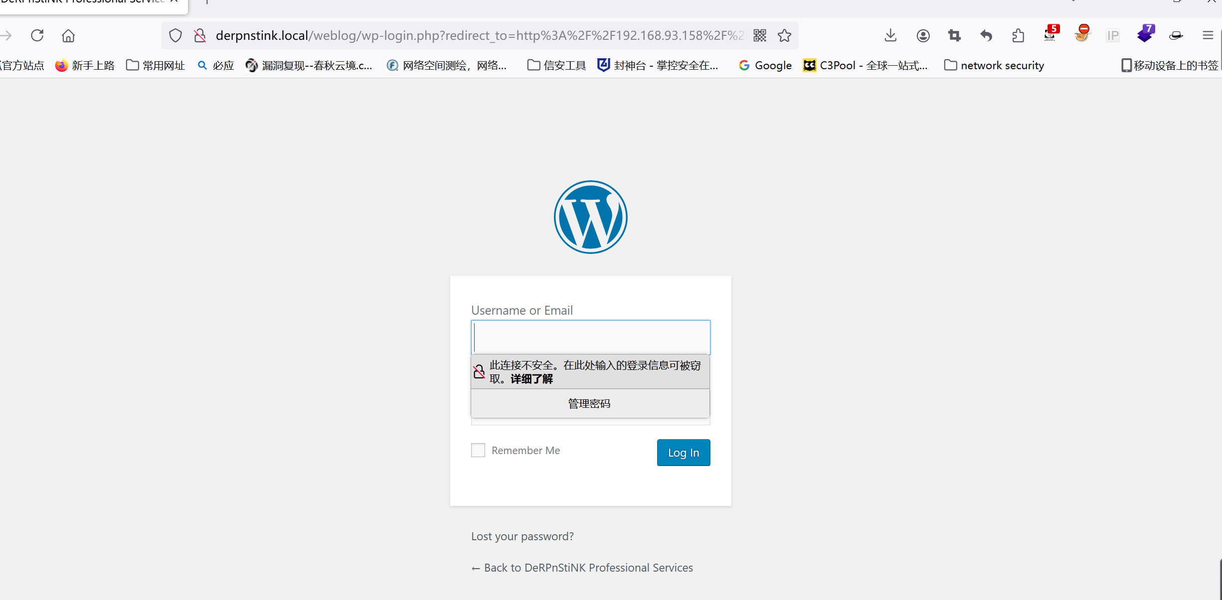Open the Firefox hamburger menu
The image size is (1222, 600).
coord(1208,35)
